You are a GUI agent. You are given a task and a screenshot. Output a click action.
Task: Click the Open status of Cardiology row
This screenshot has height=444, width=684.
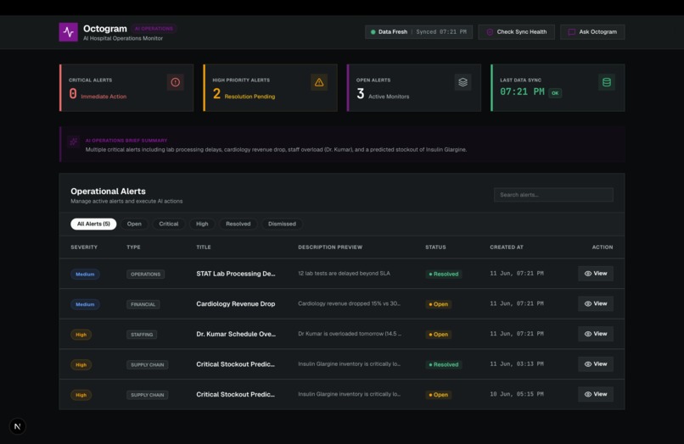(x=439, y=304)
